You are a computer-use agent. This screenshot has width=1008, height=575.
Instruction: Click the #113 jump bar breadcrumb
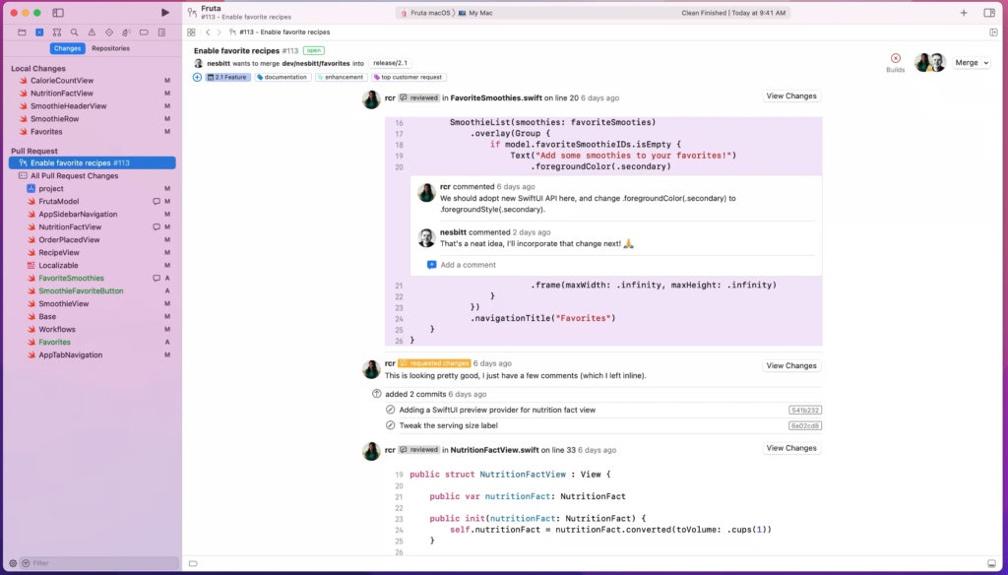pyautogui.click(x=280, y=32)
